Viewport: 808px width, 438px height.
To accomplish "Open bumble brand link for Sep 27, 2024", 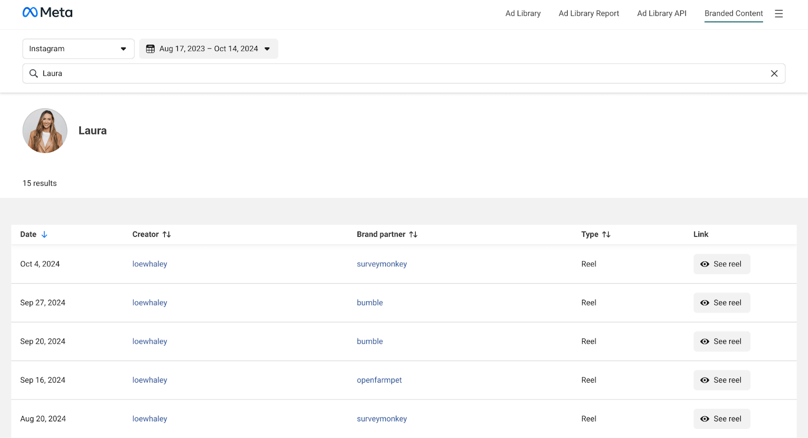I will pyautogui.click(x=370, y=303).
